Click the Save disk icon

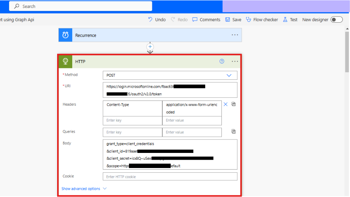227,19
